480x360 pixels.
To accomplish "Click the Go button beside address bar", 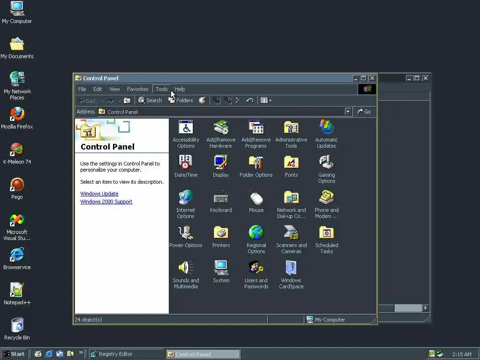I will (x=364, y=112).
